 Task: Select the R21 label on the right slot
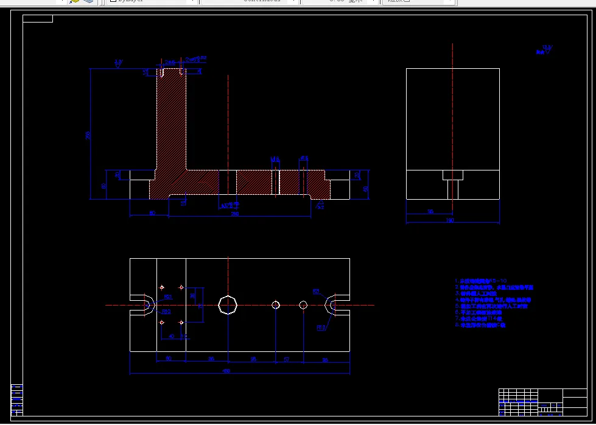point(316,291)
